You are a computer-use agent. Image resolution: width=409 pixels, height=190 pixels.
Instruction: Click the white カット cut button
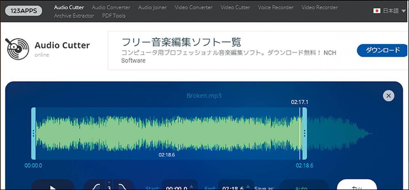pyautogui.click(x=357, y=186)
